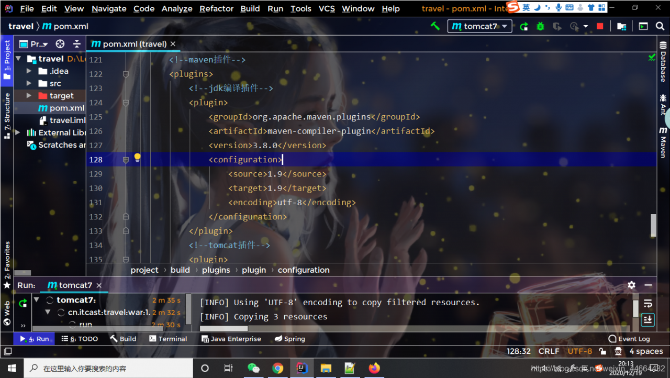Click the locate-file target icon in the Project panel

point(60,44)
